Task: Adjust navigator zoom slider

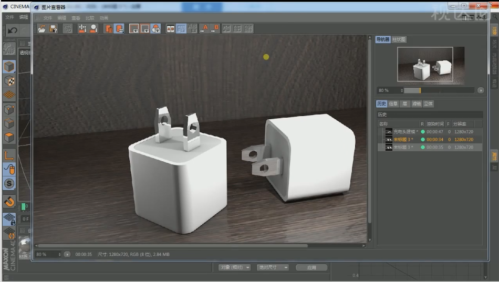Action: point(439,91)
